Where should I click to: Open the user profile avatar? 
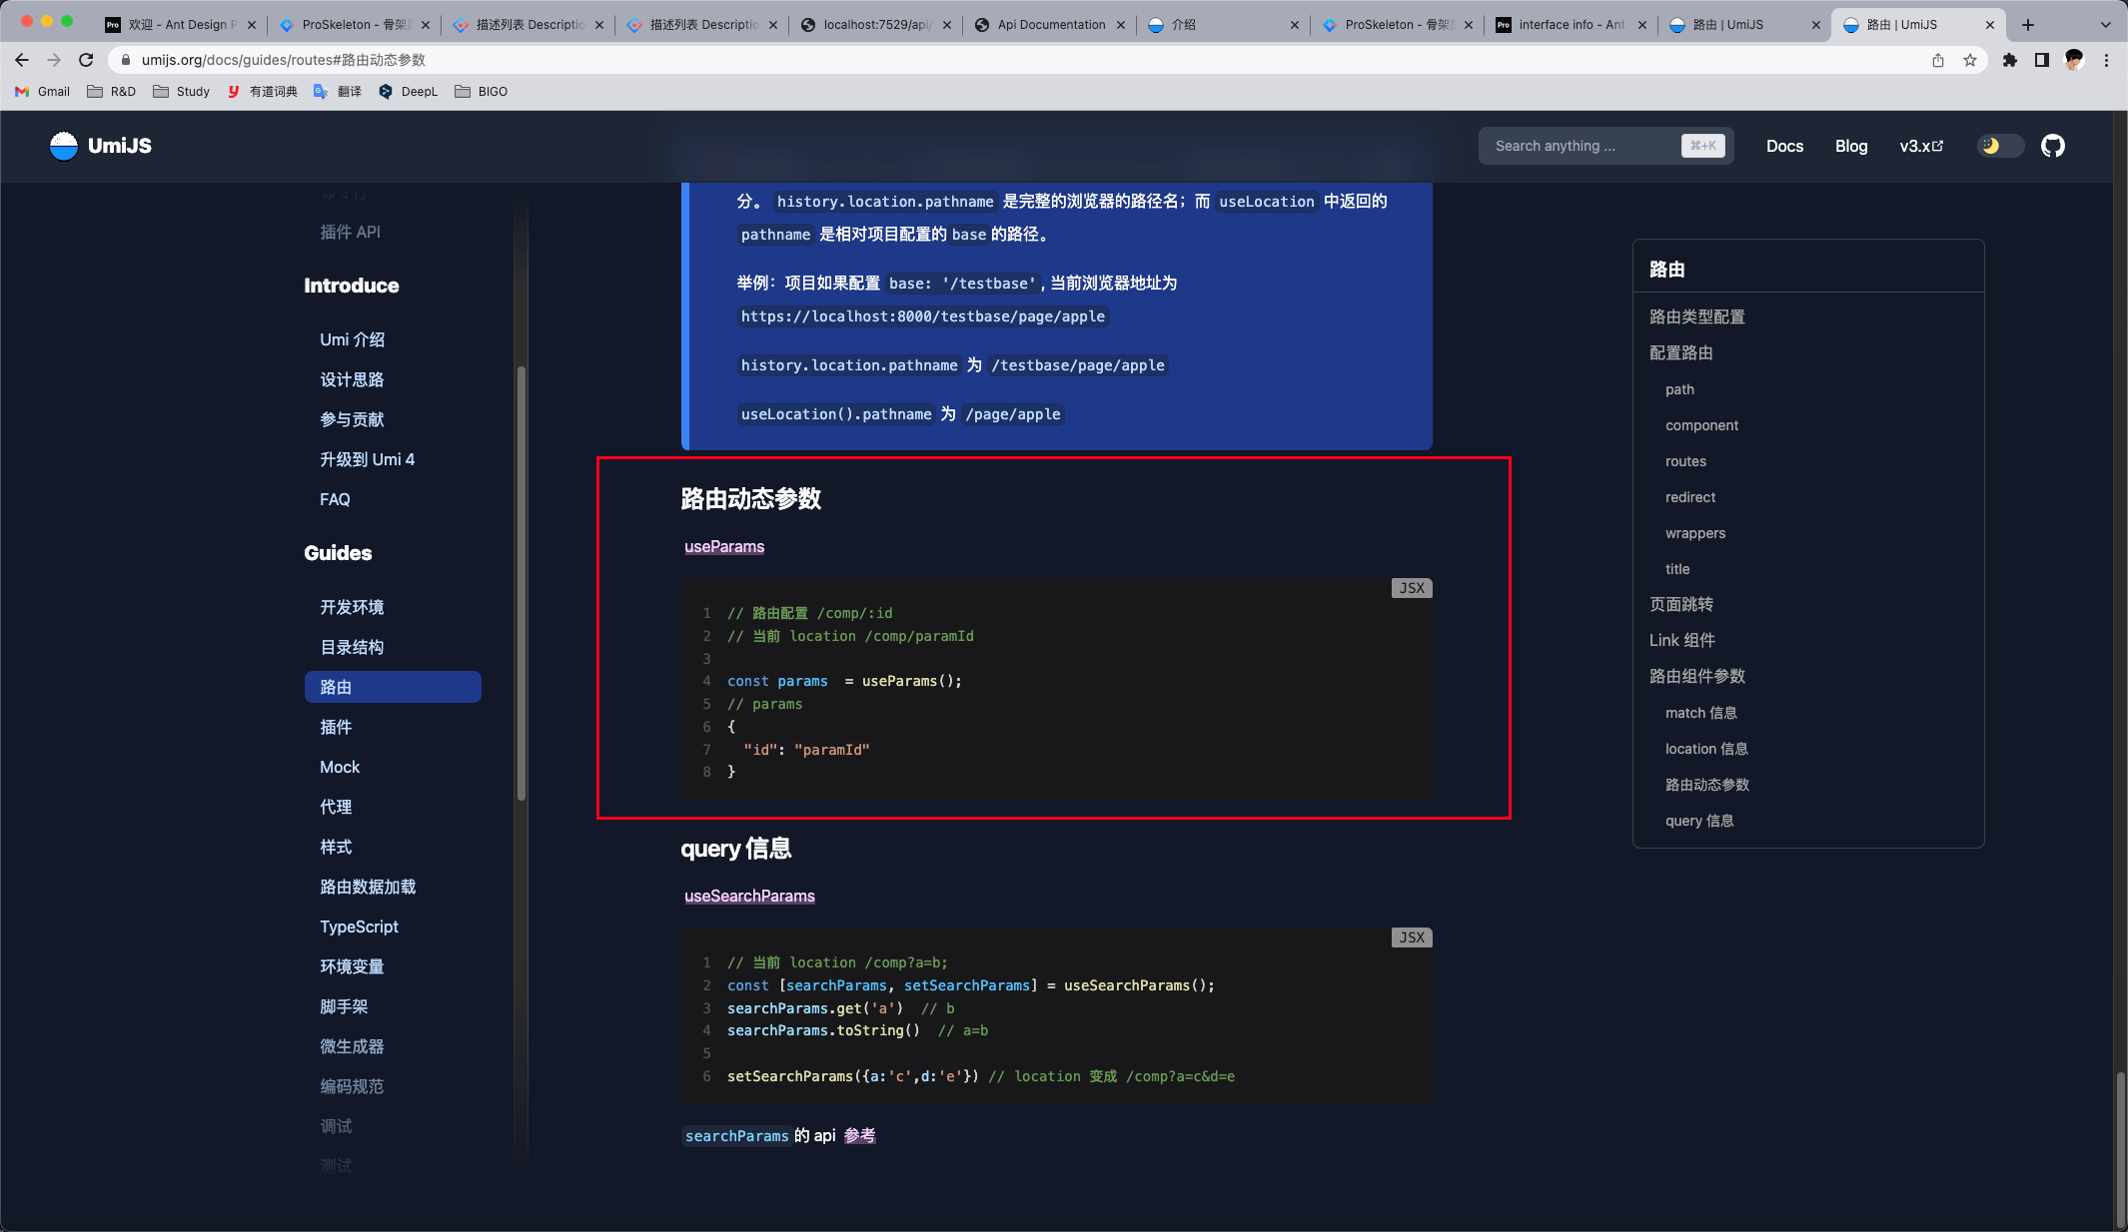(2074, 60)
